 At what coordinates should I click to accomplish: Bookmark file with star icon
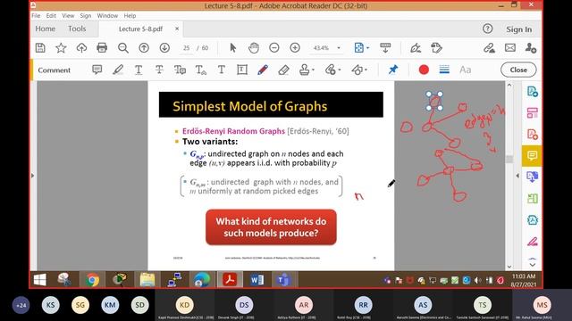[x=61, y=47]
